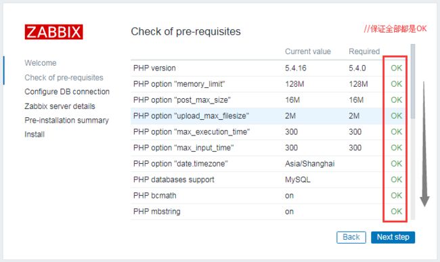This screenshot has height=262, width=440.
Task: Select Welcome in the setup steps
Action: coord(41,63)
